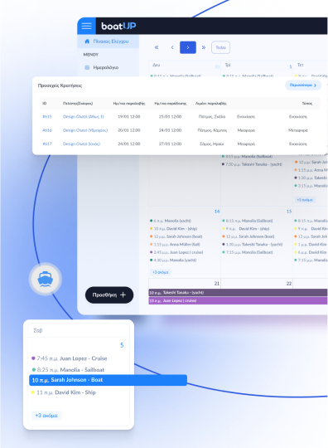Click the round boat icon badge
328x448 pixels.
(x=45, y=279)
